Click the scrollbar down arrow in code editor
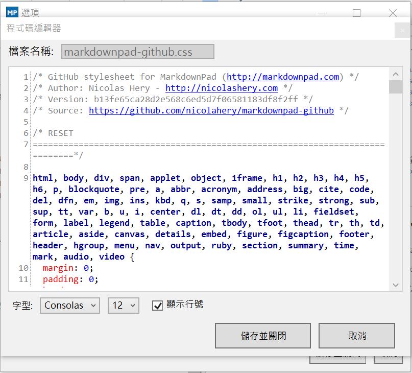 click(396, 285)
